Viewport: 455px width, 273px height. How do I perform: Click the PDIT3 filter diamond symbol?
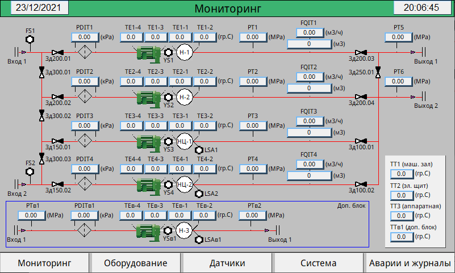(x=85, y=141)
